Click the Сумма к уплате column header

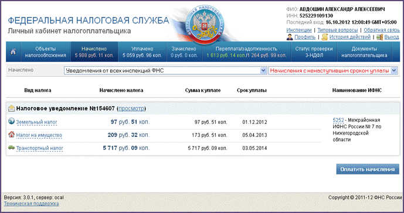[203, 90]
